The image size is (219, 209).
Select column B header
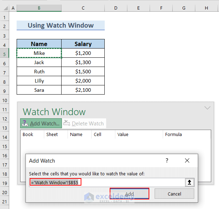(39, 8)
